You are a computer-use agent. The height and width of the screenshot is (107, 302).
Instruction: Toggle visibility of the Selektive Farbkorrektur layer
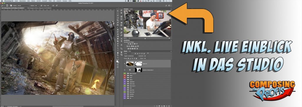(x=125, y=70)
